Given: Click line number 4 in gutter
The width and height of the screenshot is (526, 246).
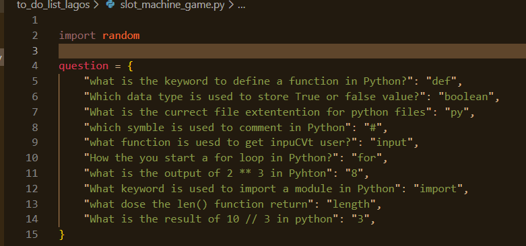Looking at the screenshot, I should [x=35, y=66].
